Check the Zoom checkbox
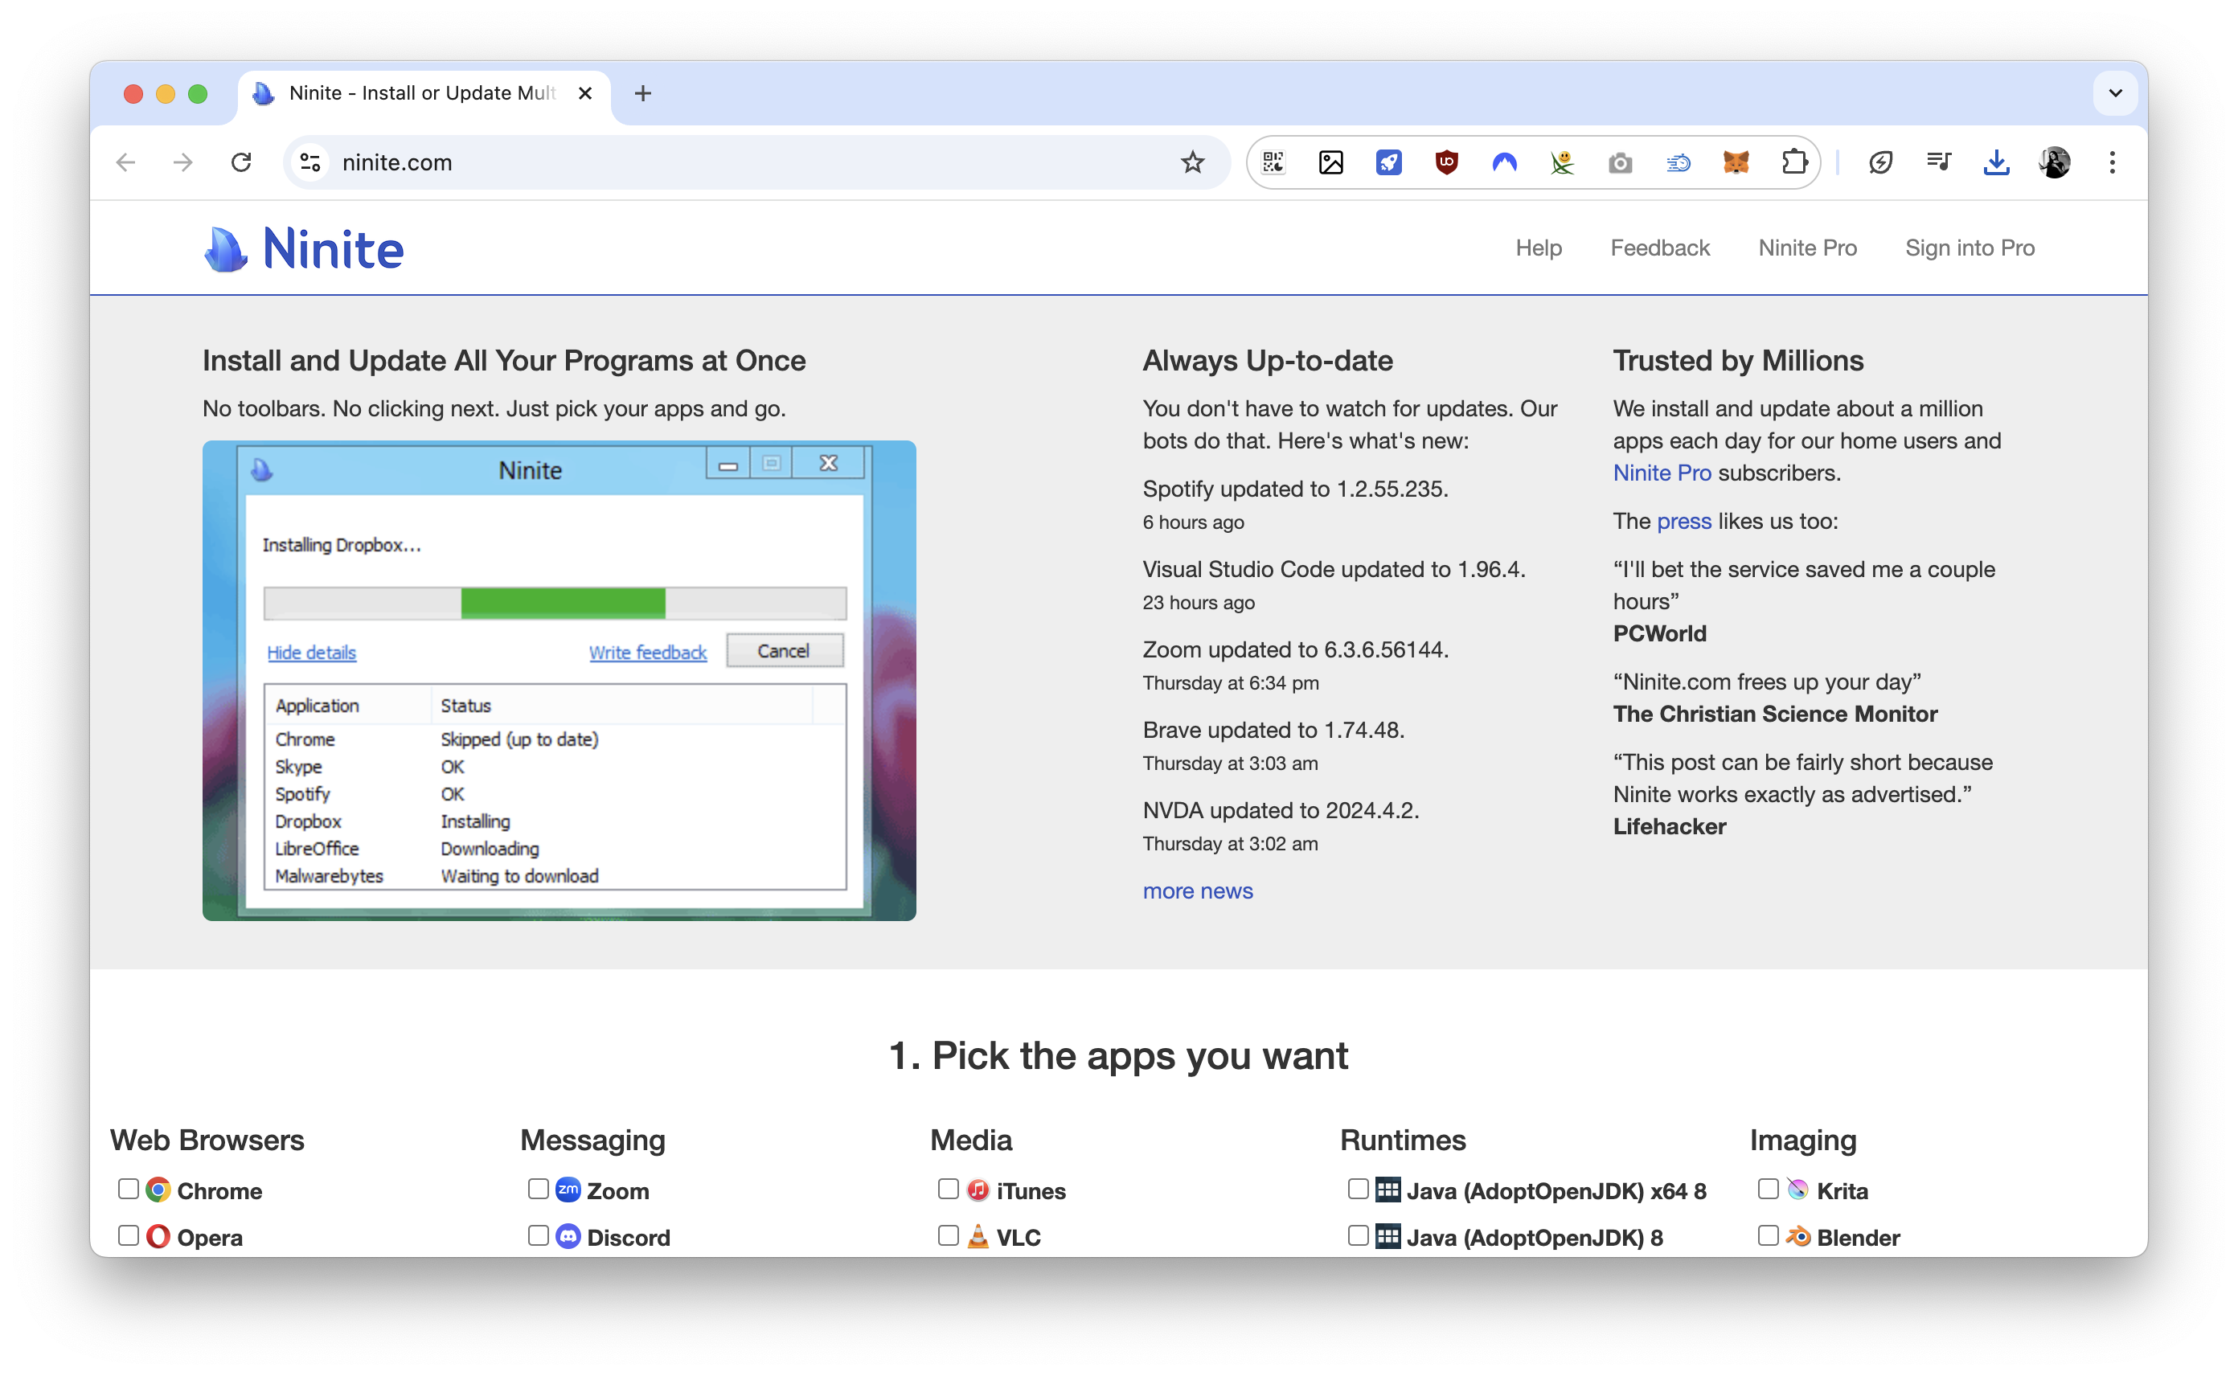This screenshot has height=1376, width=2238. coord(538,1189)
